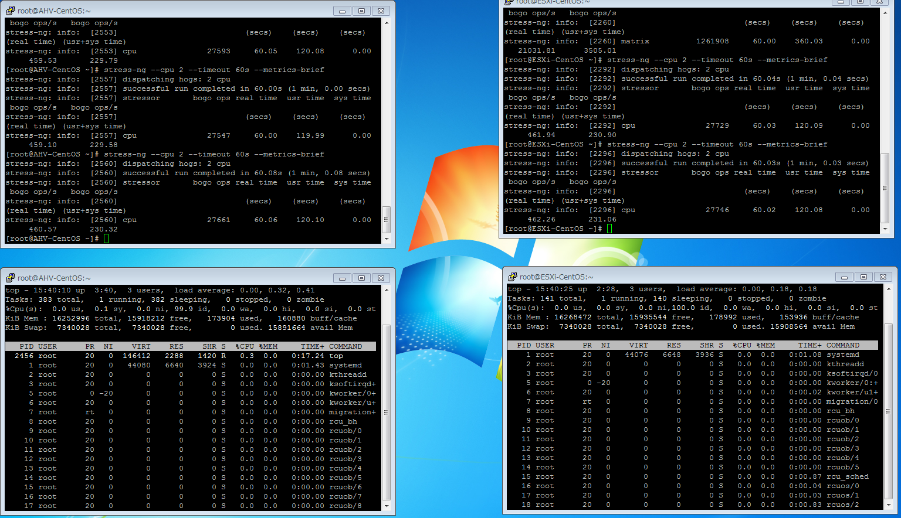Select the rcu_bh row in AHV top window
This screenshot has height=518, width=901.
191,421
